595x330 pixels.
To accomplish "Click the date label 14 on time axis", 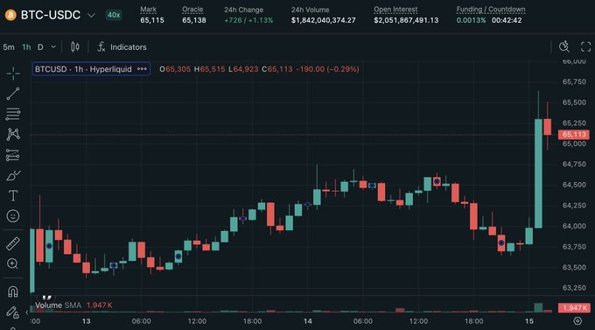I will pos(308,321).
